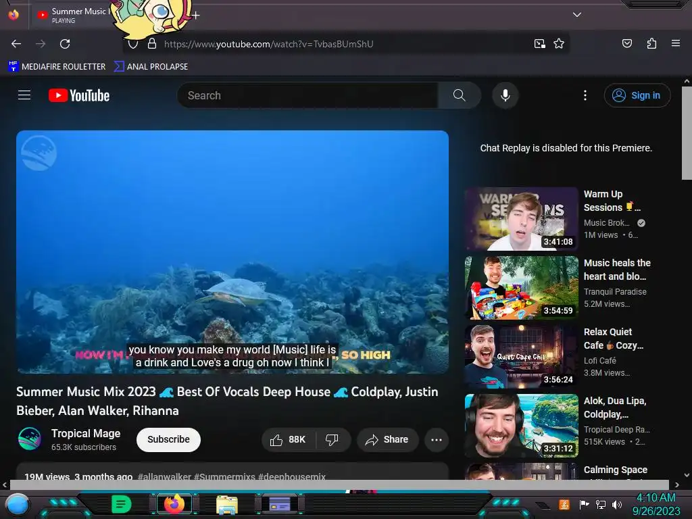Image resolution: width=692 pixels, height=519 pixels.
Task: Click the site security padlock icon
Action: tap(152, 44)
